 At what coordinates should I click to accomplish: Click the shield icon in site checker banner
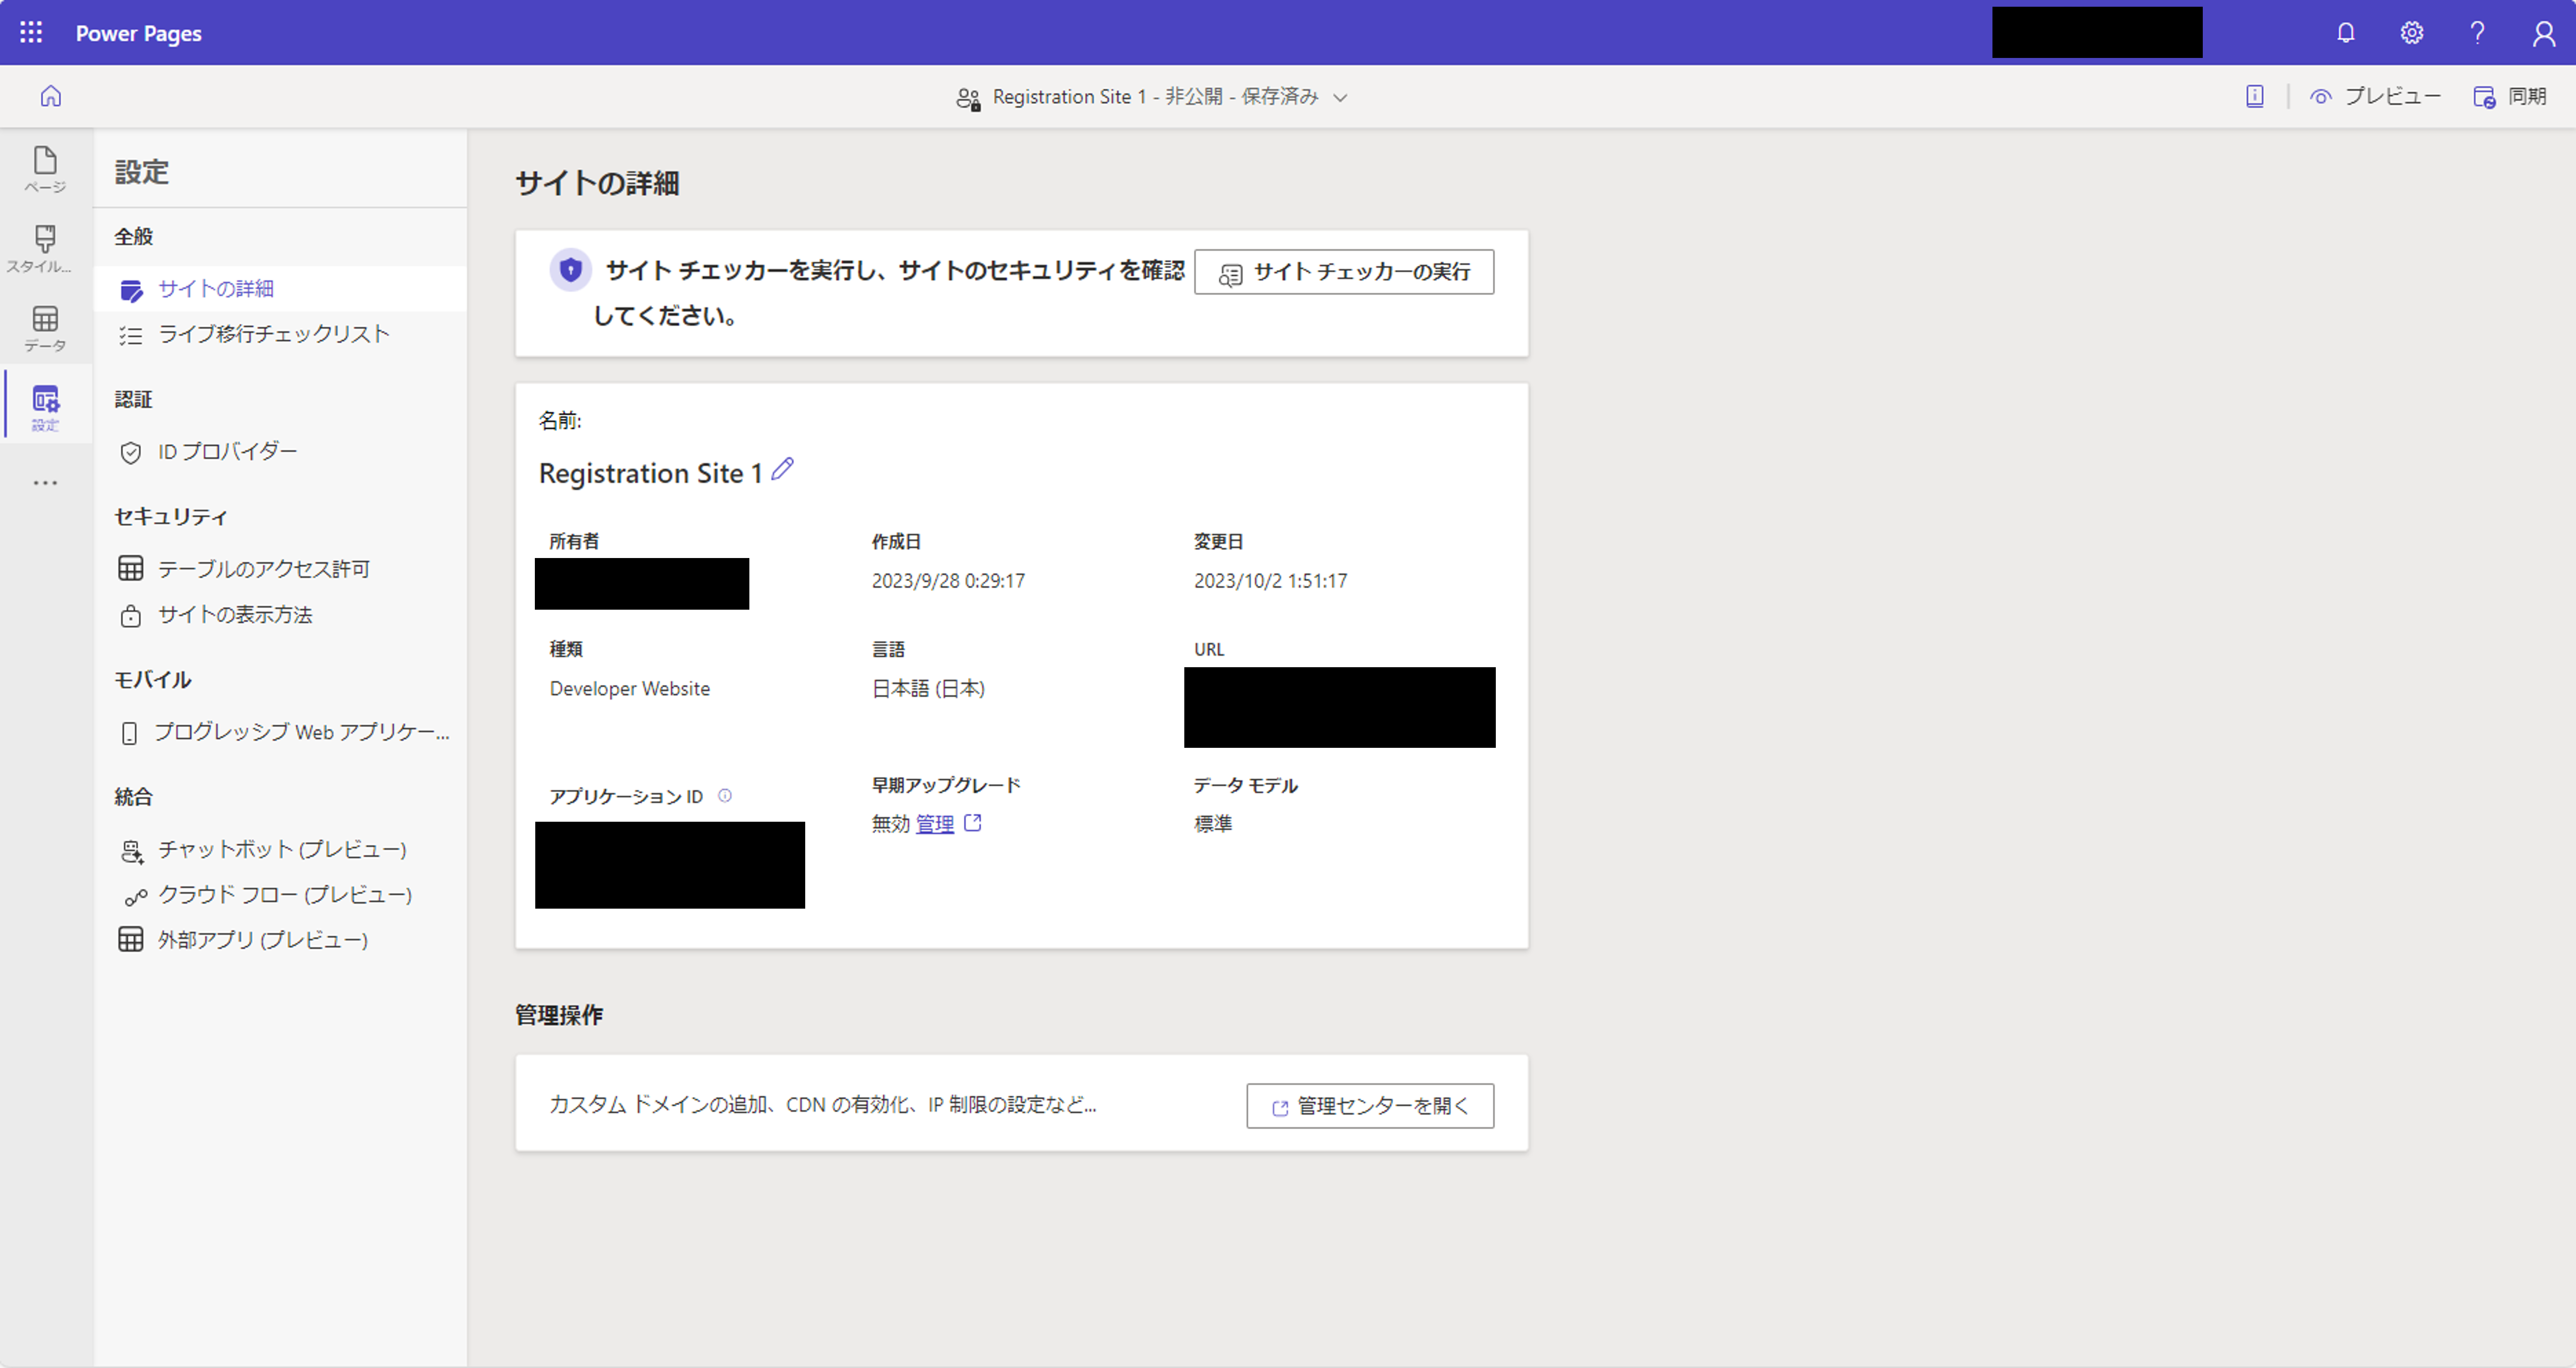point(570,270)
